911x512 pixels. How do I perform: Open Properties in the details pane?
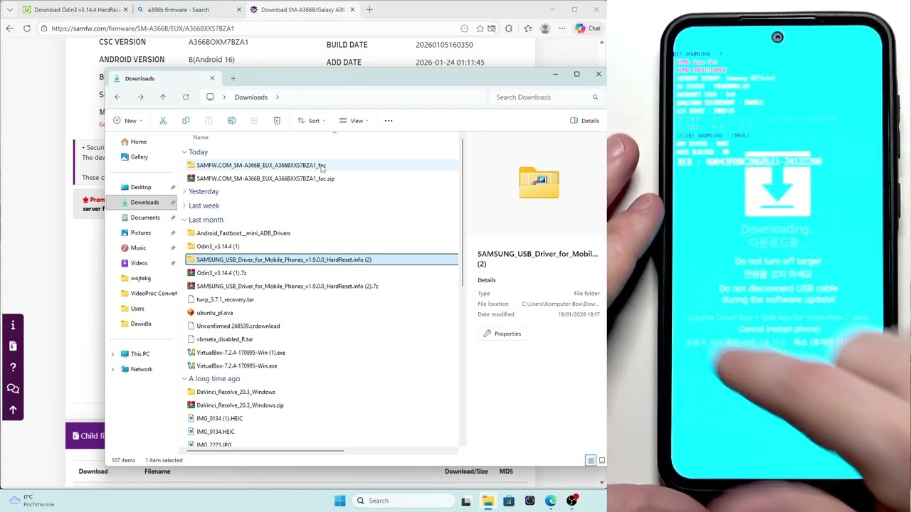[502, 334]
